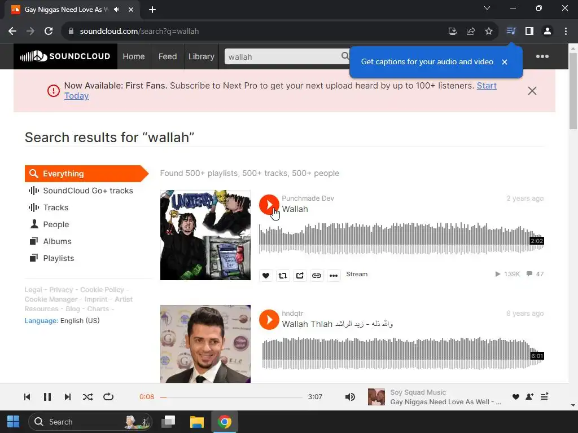This screenshot has height=433, width=578.
Task: Open now playing song title in player
Action: [x=446, y=402]
